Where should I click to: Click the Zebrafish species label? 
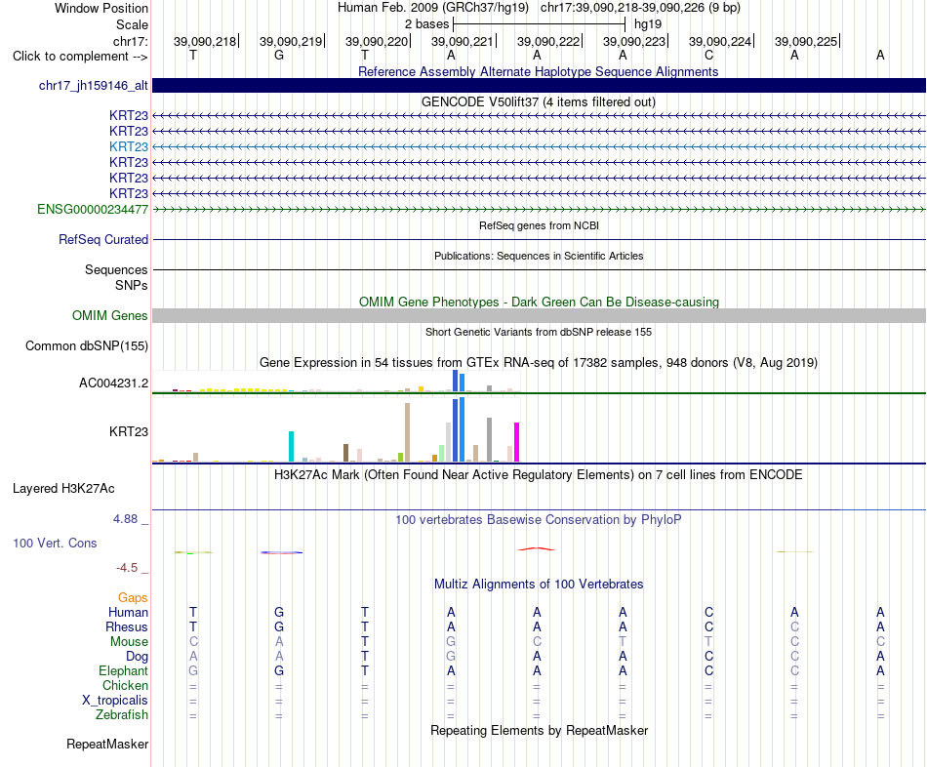click(122, 715)
